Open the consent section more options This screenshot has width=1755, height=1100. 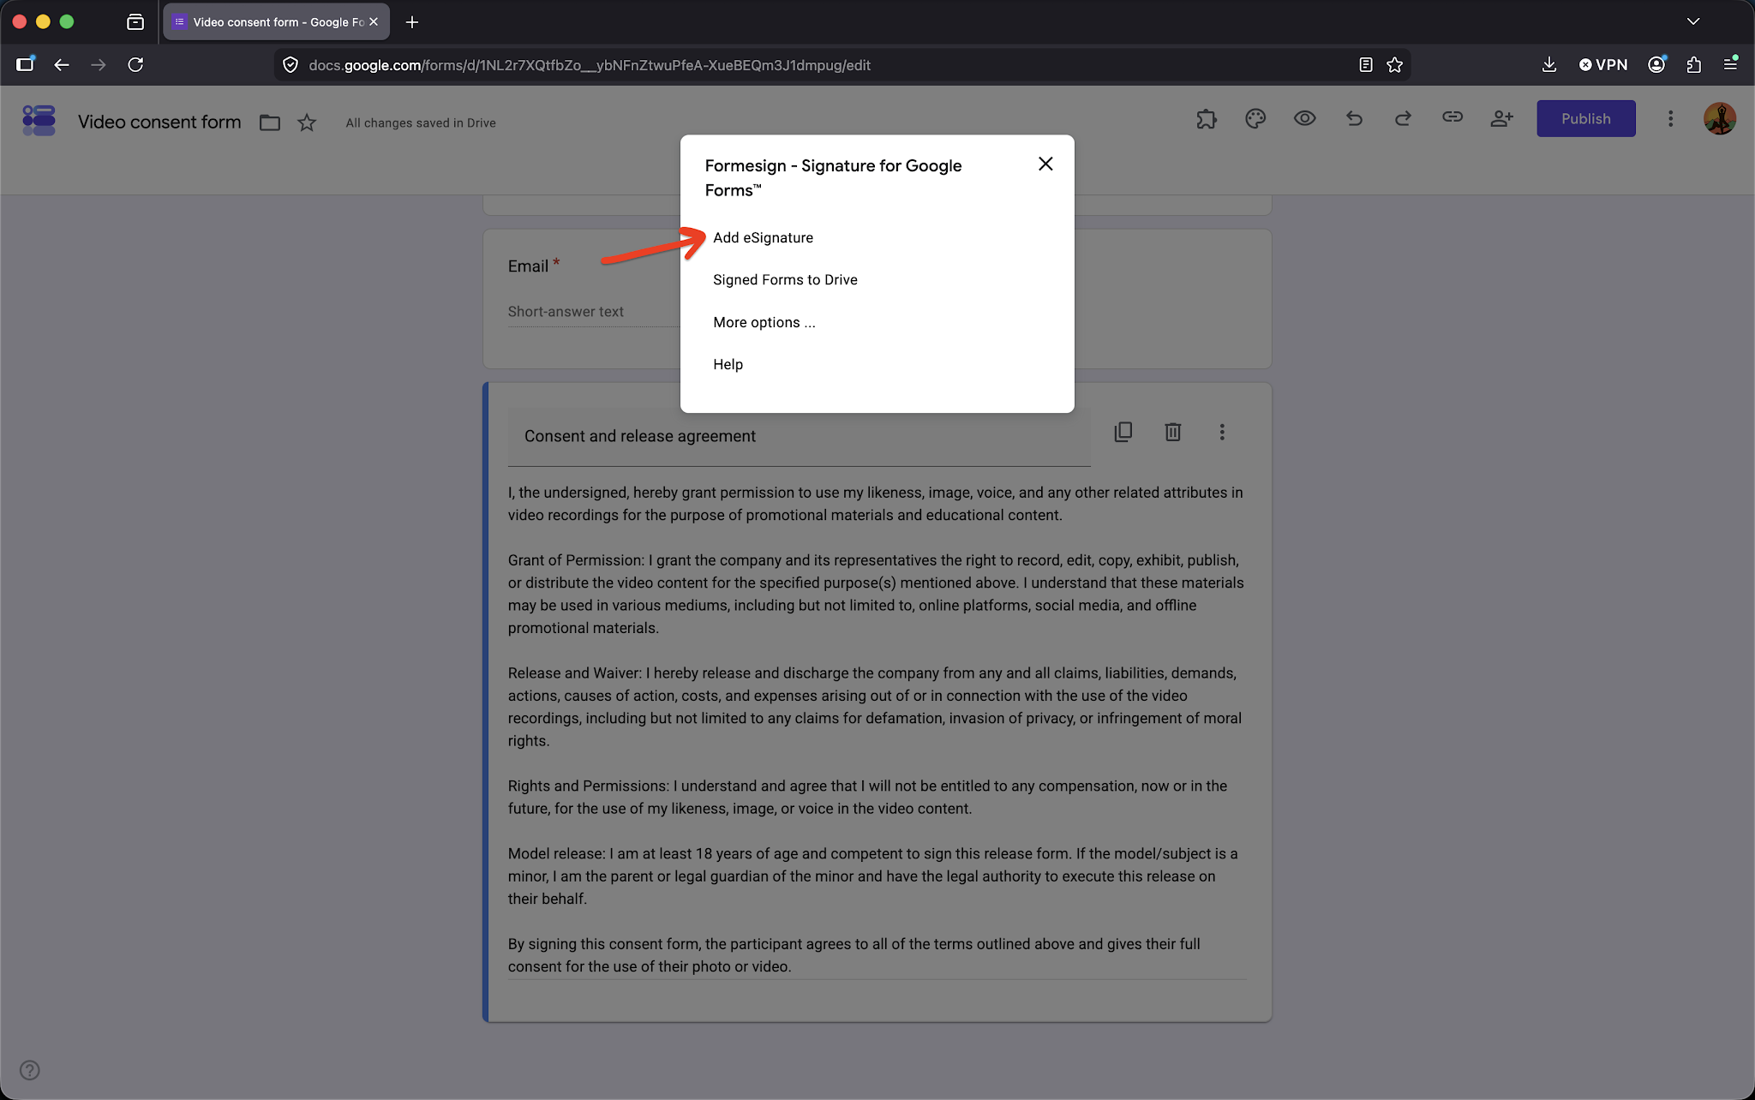[1222, 432]
